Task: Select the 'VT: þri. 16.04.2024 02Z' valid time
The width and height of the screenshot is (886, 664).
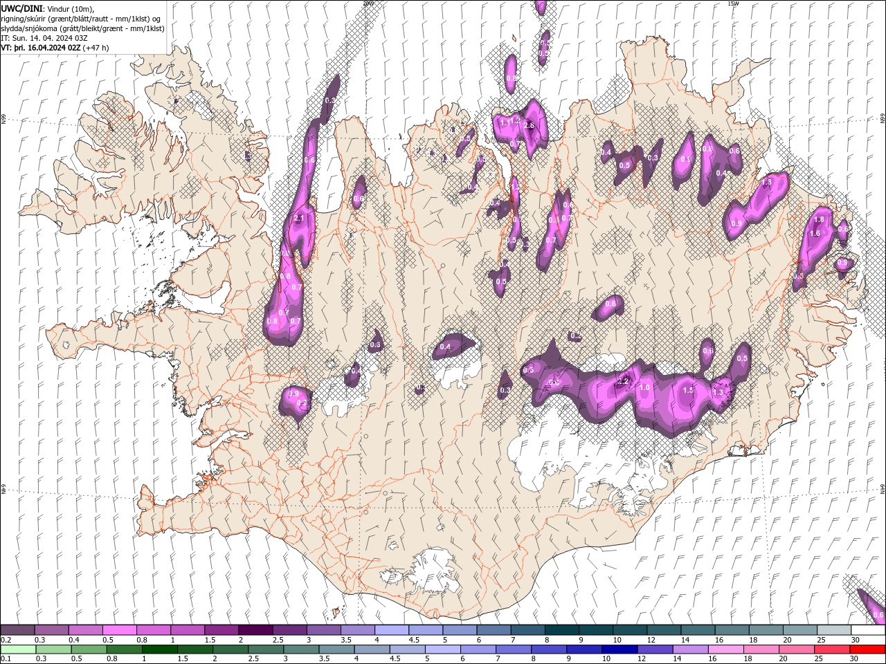Action: point(41,48)
